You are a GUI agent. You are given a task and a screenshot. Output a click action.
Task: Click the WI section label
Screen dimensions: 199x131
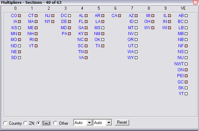point(165,28)
